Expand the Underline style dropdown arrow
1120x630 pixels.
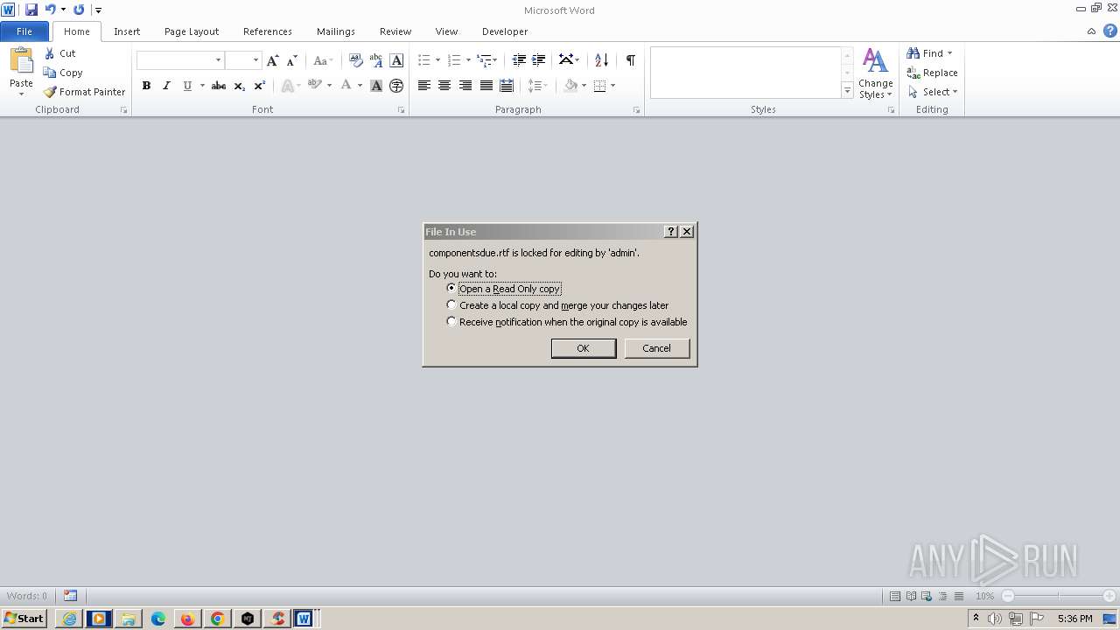[x=202, y=86]
